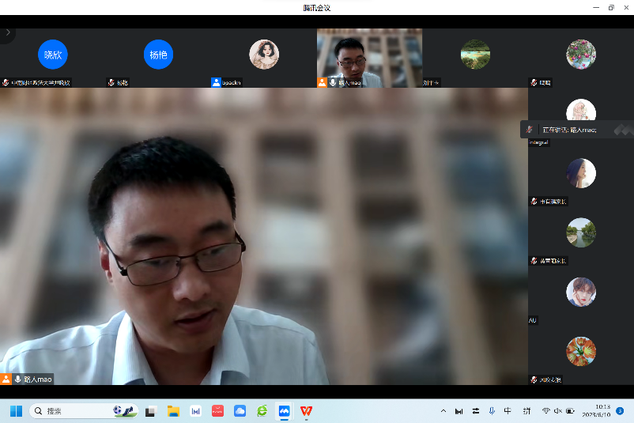
Task: Click microphone icon on main video 路人mao label
Action: pyautogui.click(x=18, y=379)
